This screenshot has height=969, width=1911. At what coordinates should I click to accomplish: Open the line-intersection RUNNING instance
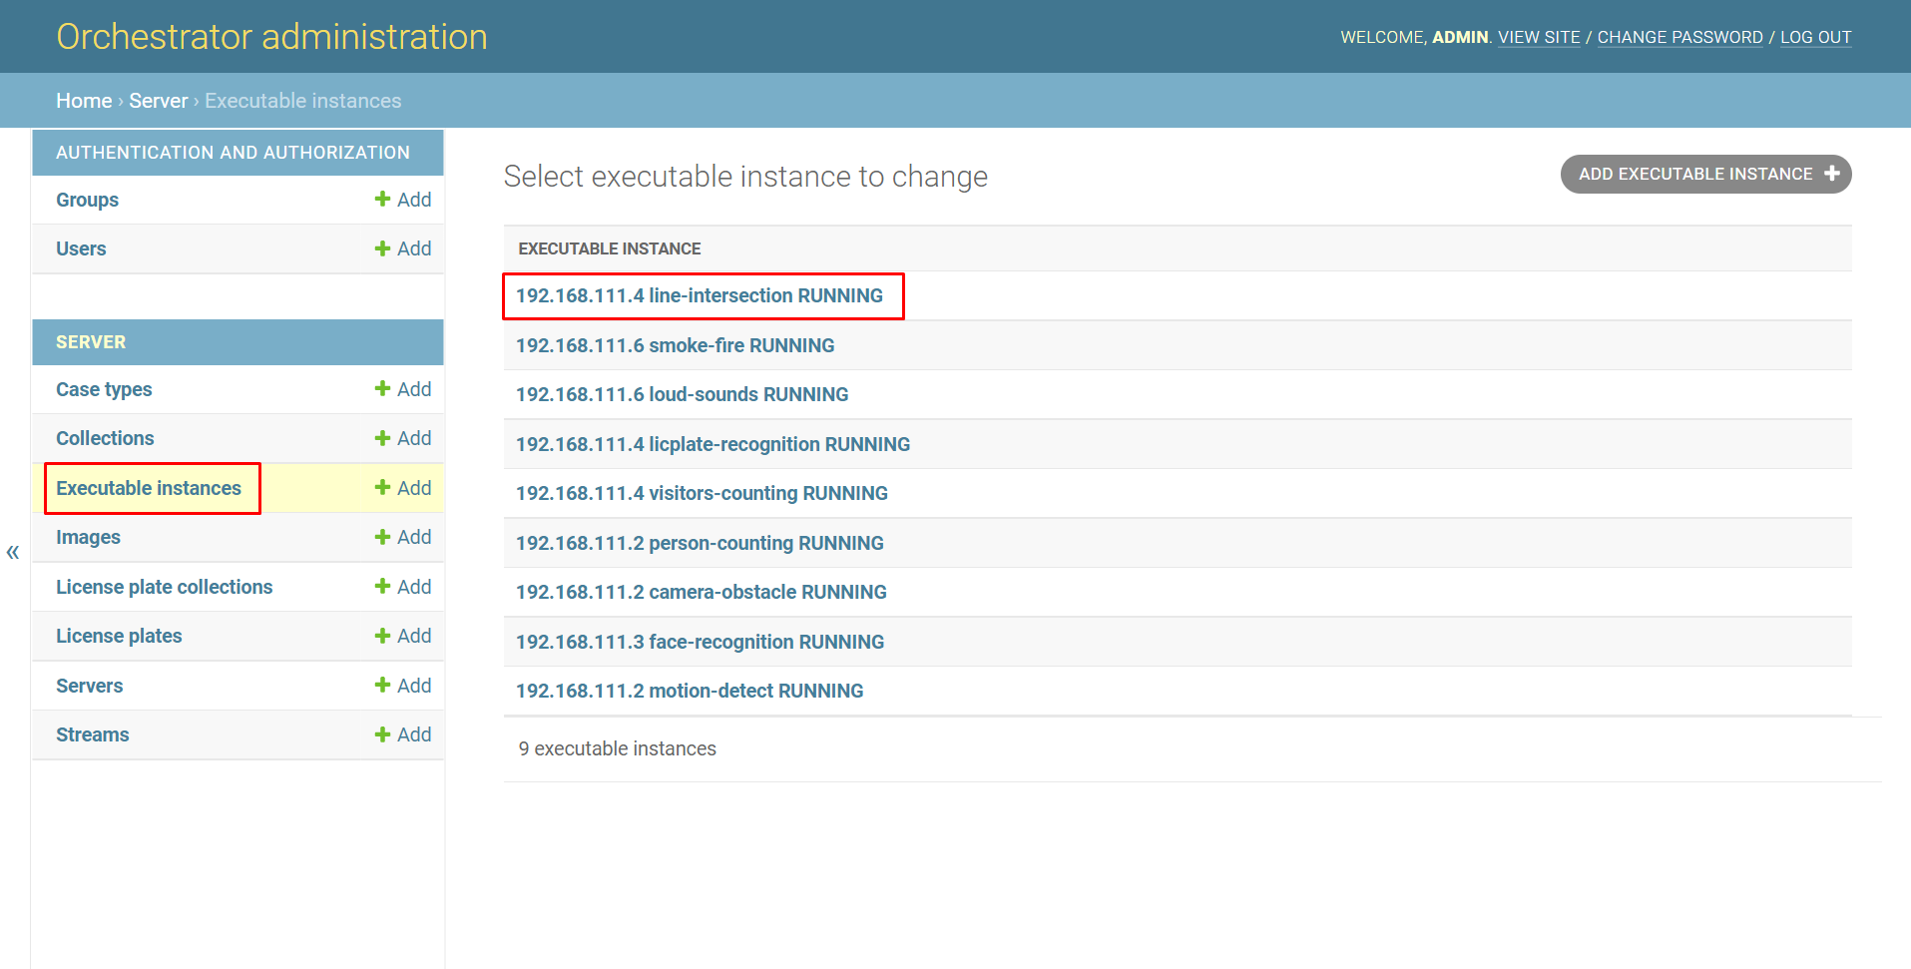pyautogui.click(x=699, y=296)
